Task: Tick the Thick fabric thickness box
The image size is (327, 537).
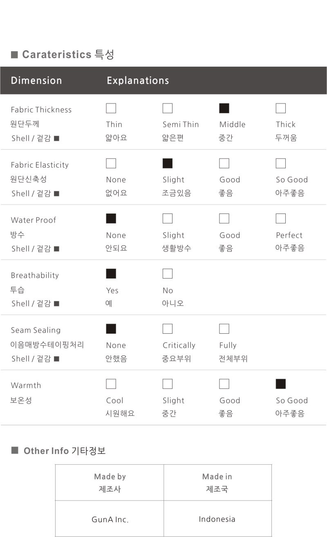Action: click(x=280, y=108)
